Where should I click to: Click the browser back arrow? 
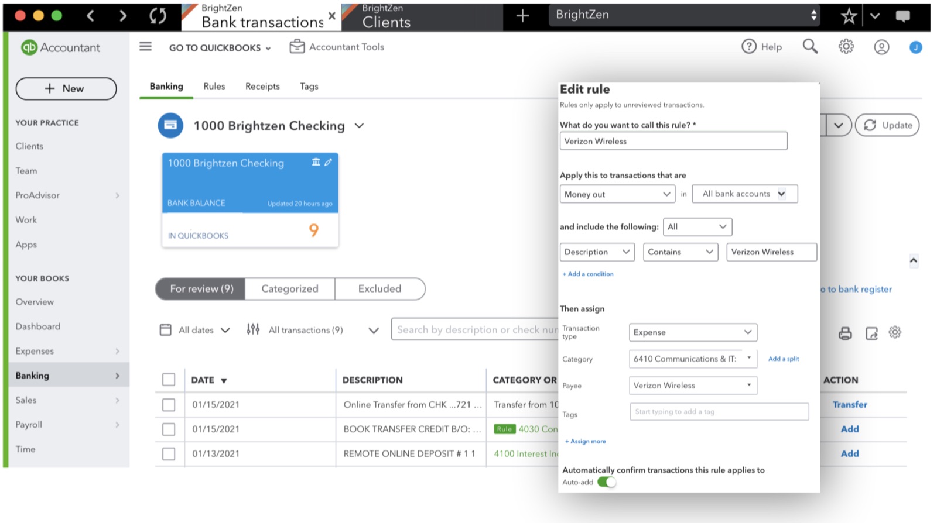point(90,16)
